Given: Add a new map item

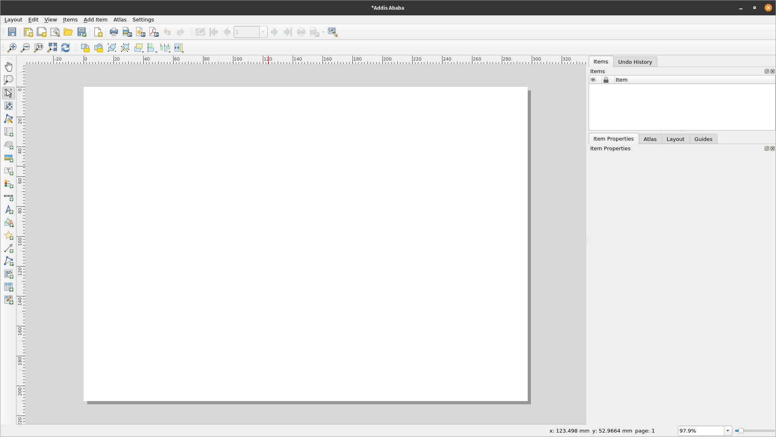Looking at the screenshot, I should [8, 132].
